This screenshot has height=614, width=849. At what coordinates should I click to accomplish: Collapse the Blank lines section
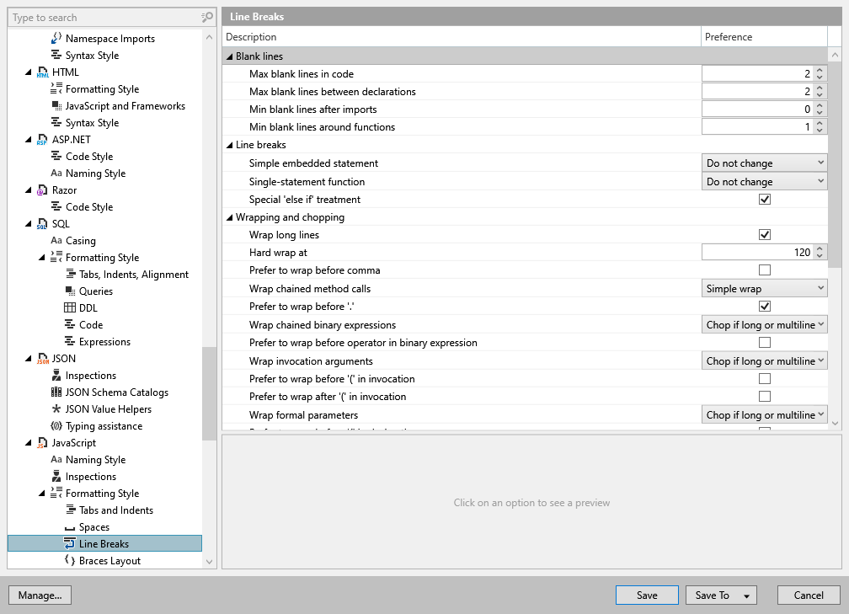pos(229,56)
